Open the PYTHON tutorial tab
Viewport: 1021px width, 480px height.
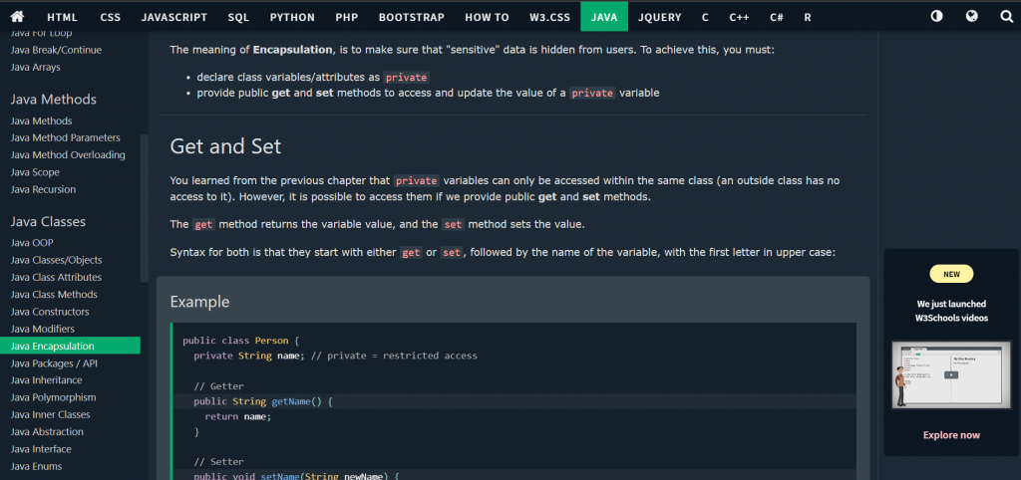292,18
